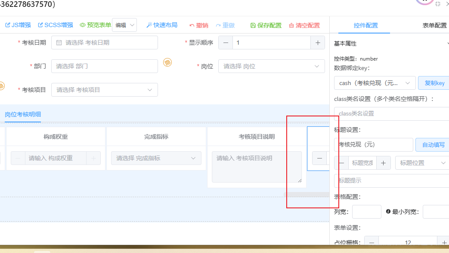Open the SCSS增强 editor
The height and width of the screenshot is (253, 449).
[56, 25]
